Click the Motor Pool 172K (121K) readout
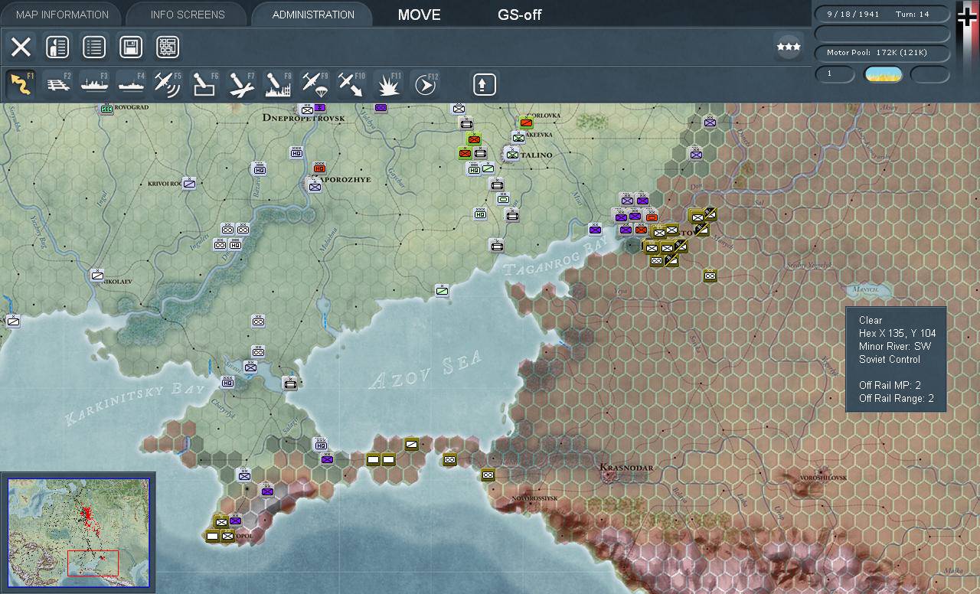Image resolution: width=980 pixels, height=594 pixels. (x=882, y=53)
